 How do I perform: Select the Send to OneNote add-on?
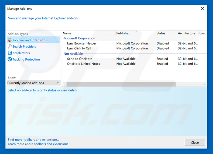(x=80, y=59)
